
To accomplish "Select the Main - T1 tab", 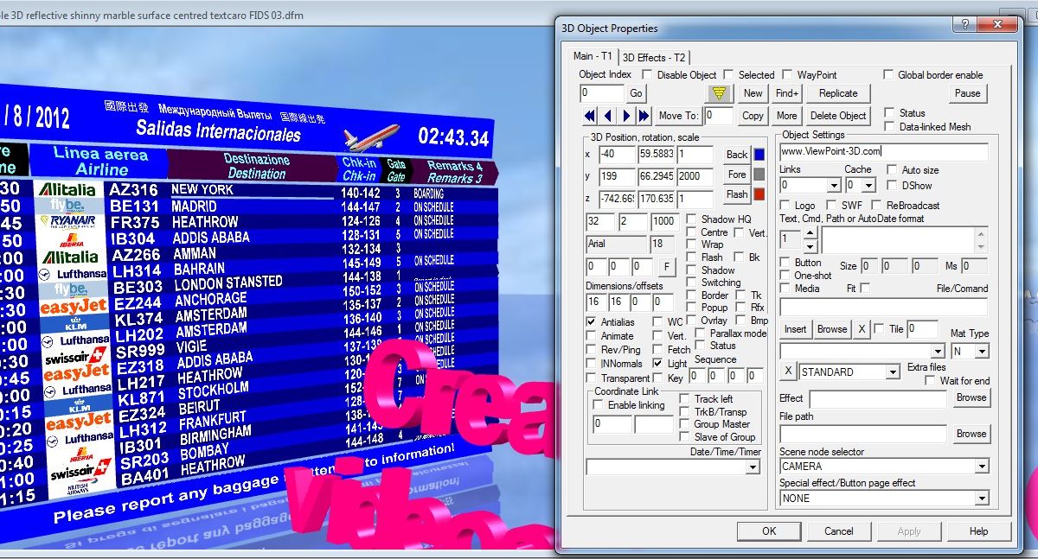I will click(x=593, y=56).
